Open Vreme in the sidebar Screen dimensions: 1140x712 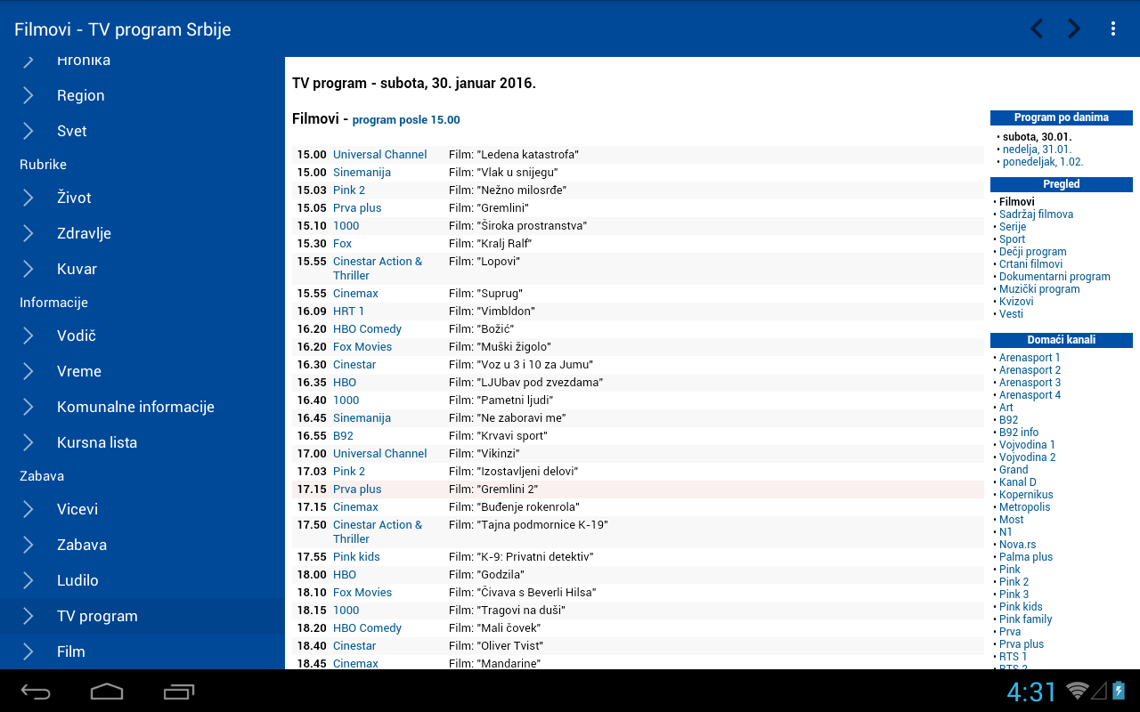click(142, 371)
